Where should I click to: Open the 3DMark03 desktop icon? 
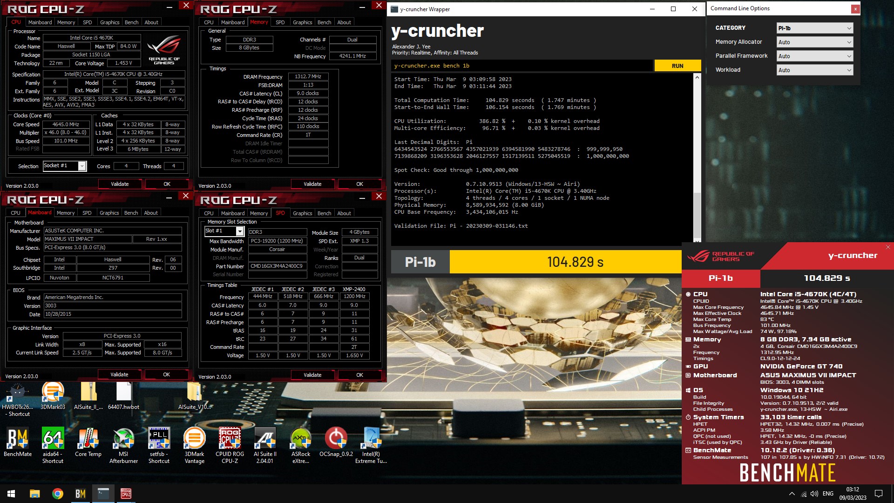coord(53,396)
